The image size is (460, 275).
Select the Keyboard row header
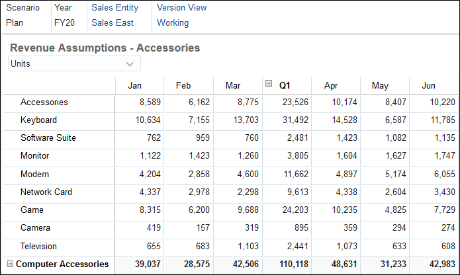point(38,120)
